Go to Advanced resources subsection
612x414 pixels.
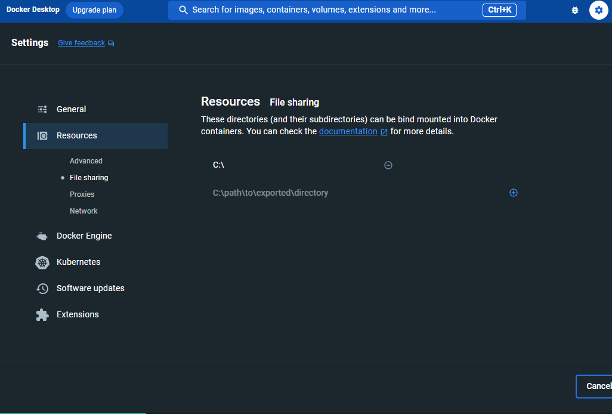click(x=86, y=160)
